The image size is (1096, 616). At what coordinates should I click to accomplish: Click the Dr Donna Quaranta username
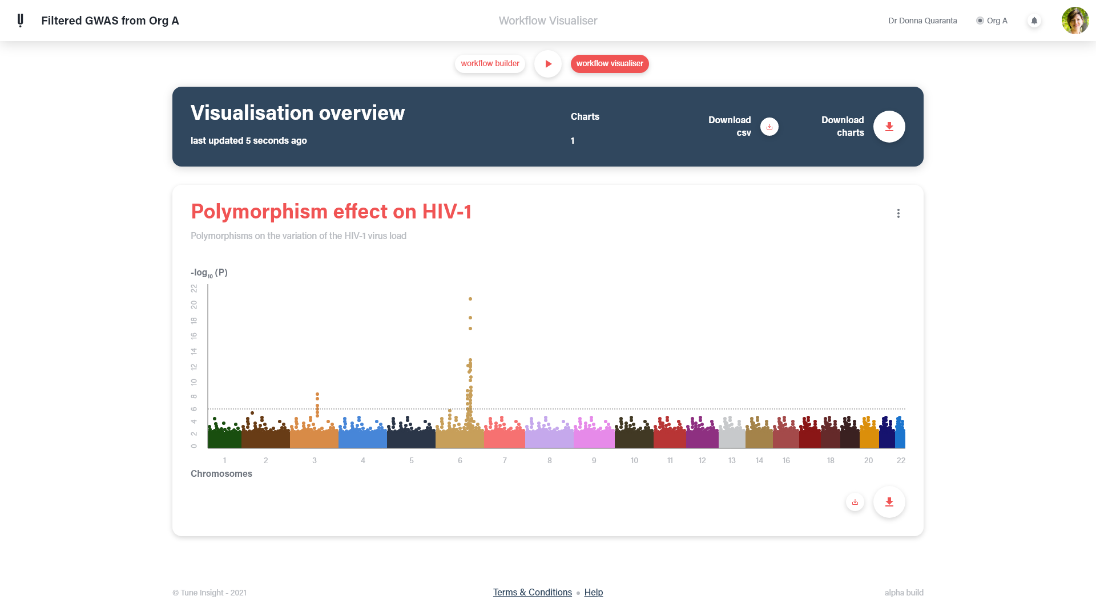pos(922,21)
